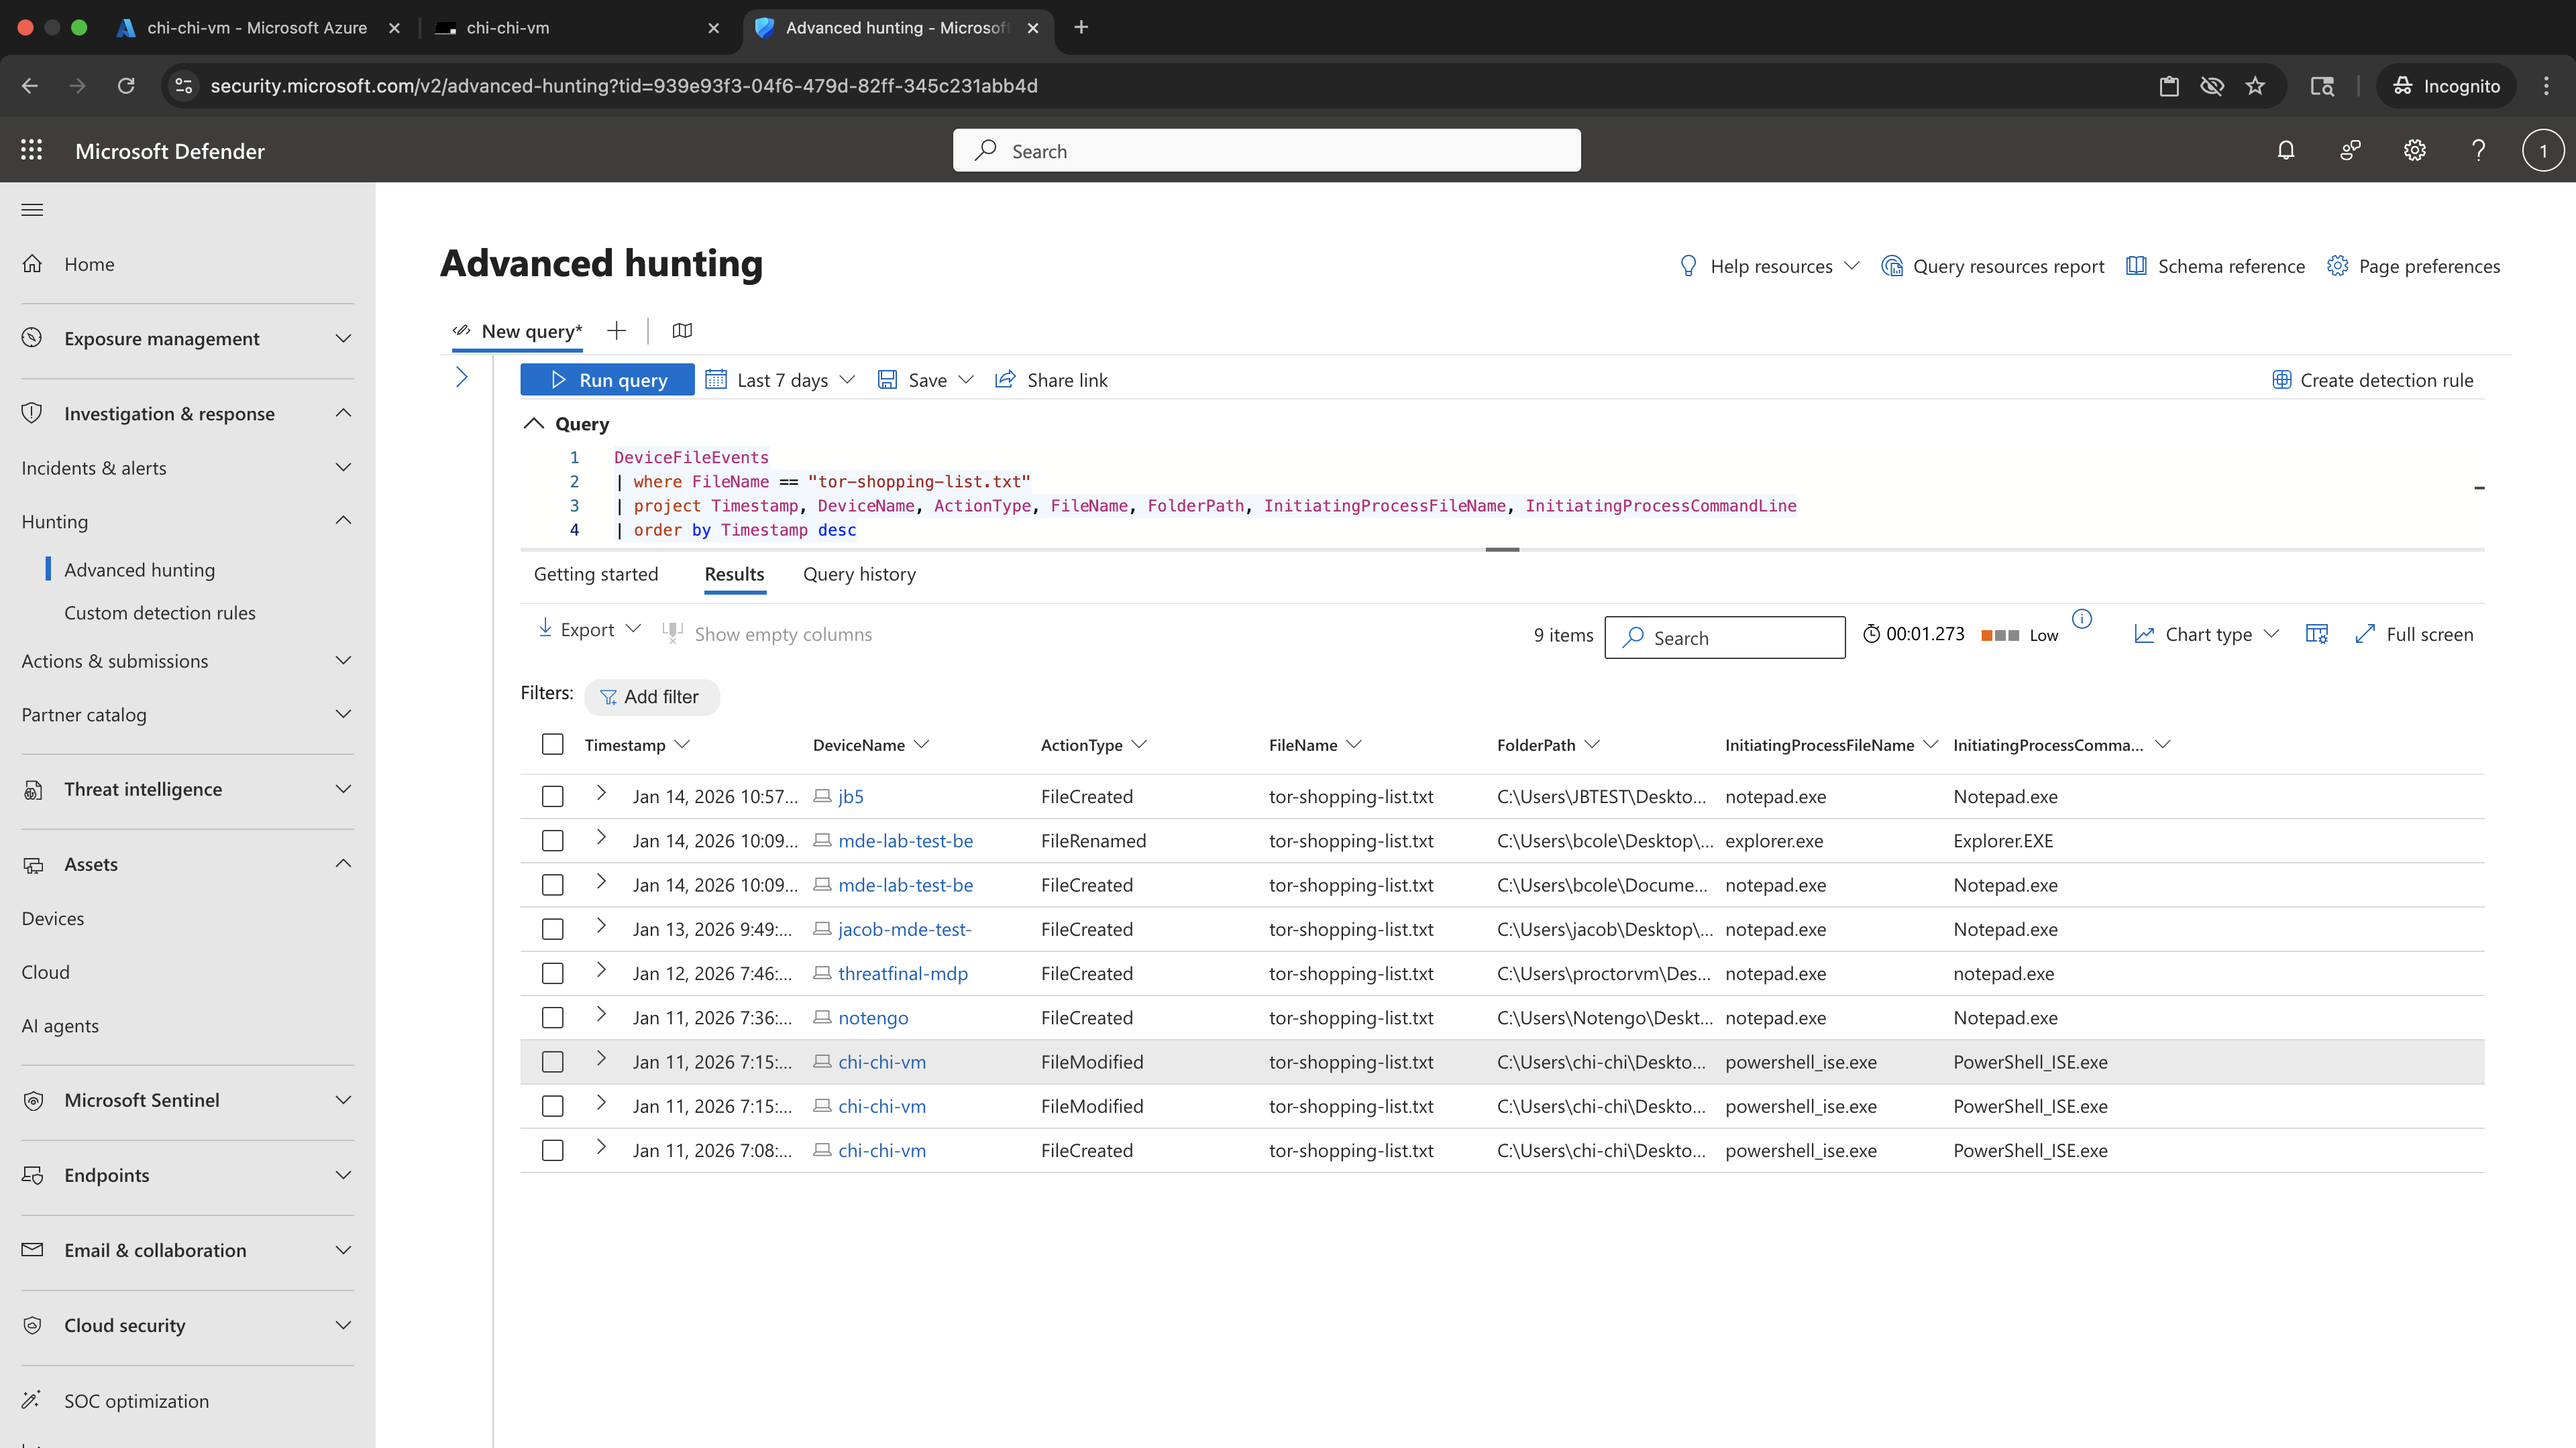The width and height of the screenshot is (2576, 1448).
Task: Switch to Query history tab
Action: [x=859, y=574]
